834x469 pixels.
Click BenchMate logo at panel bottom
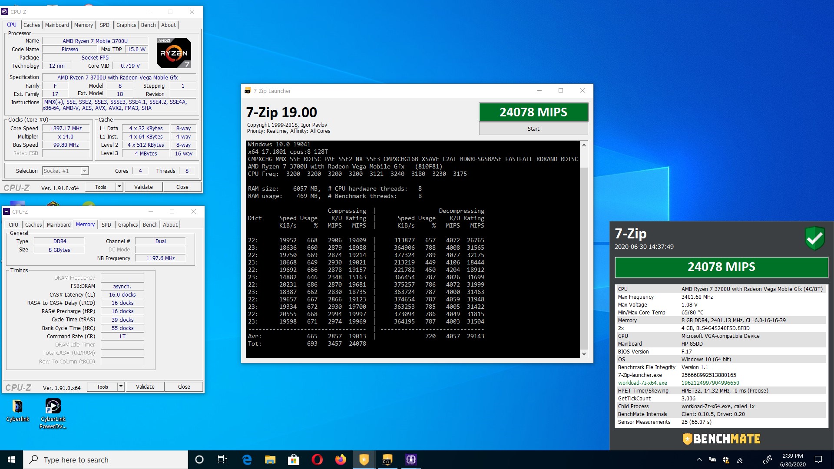(x=721, y=439)
